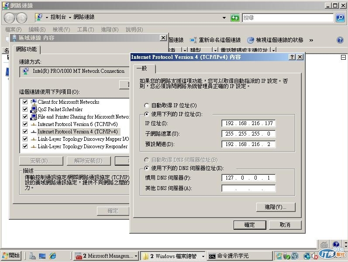This screenshot has height=262, width=348.
Task: Click the 慣用 DNS 伺服器 input field
Action: tap(248, 178)
